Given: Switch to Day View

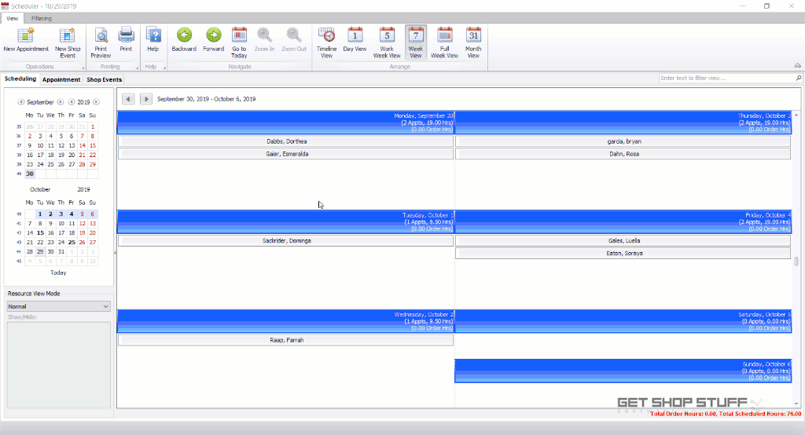Looking at the screenshot, I should (x=355, y=36).
